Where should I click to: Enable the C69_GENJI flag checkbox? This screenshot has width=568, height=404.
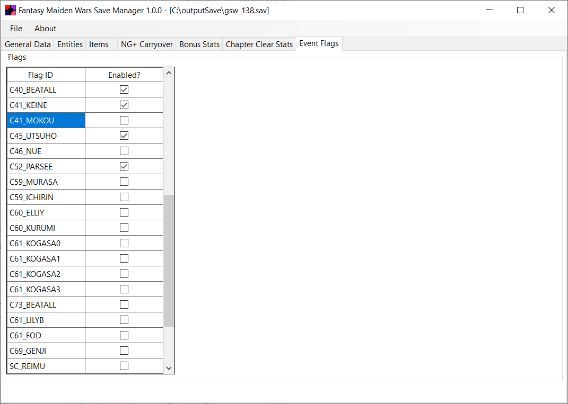click(x=124, y=351)
